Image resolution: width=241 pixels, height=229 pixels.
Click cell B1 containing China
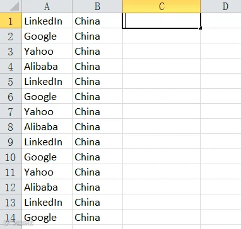coord(97,21)
